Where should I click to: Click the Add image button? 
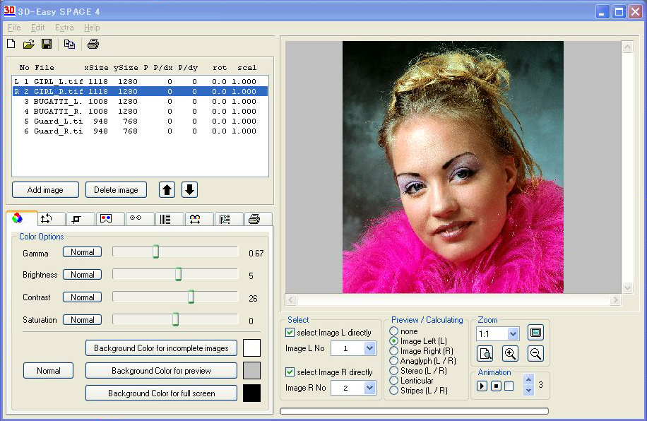(45, 190)
